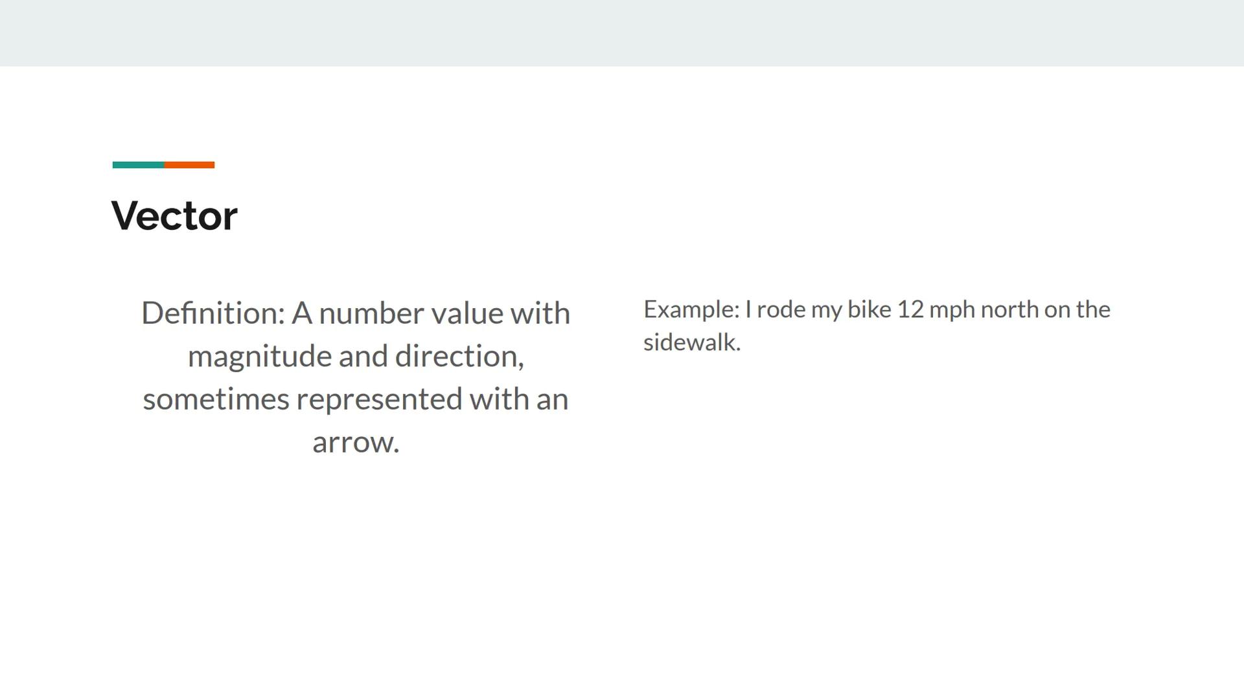Click the "Example:" label in the right text
This screenshot has height=699, width=1244.
pyautogui.click(x=691, y=309)
